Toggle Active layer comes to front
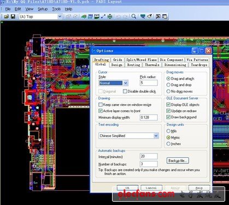The image size is (229, 205). [x=101, y=111]
